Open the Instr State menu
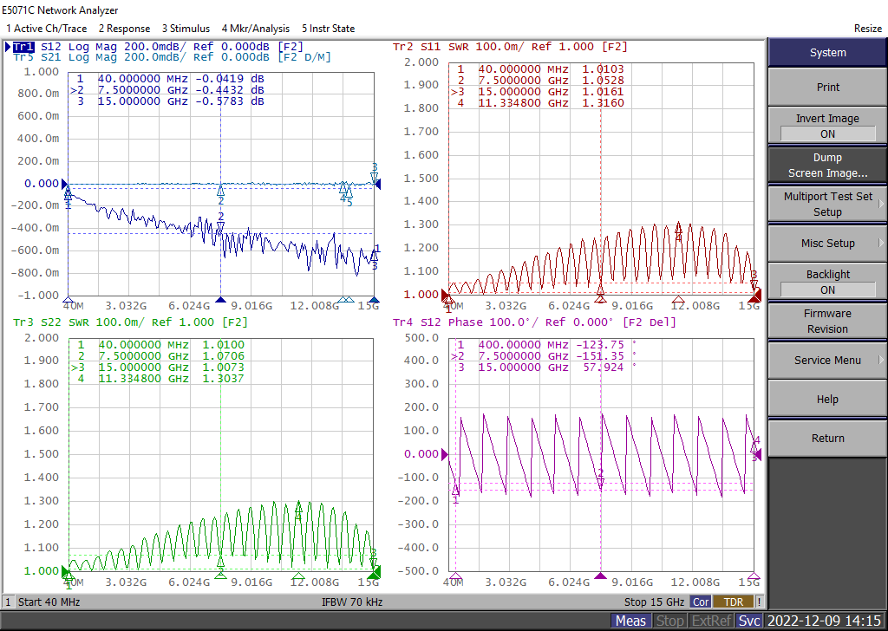Image resolution: width=888 pixels, height=631 pixels. pos(328,29)
